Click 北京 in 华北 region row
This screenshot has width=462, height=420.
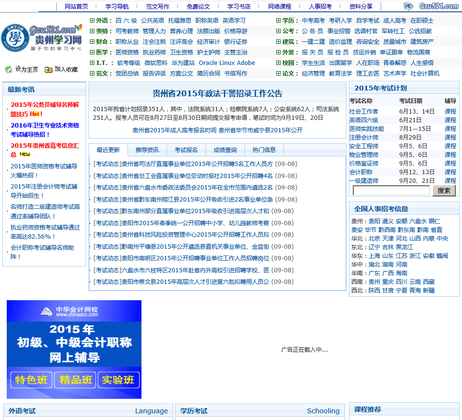coord(374,239)
